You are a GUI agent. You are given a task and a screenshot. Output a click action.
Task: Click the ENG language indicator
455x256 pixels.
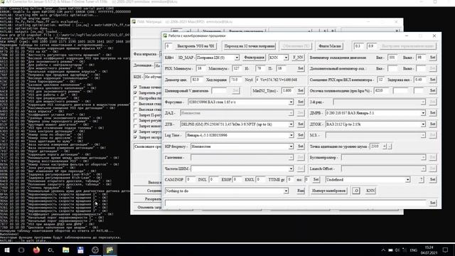(x=414, y=250)
